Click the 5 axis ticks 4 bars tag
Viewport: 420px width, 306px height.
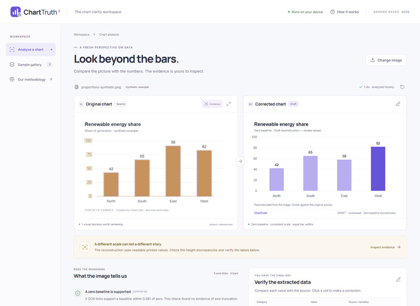225,273
